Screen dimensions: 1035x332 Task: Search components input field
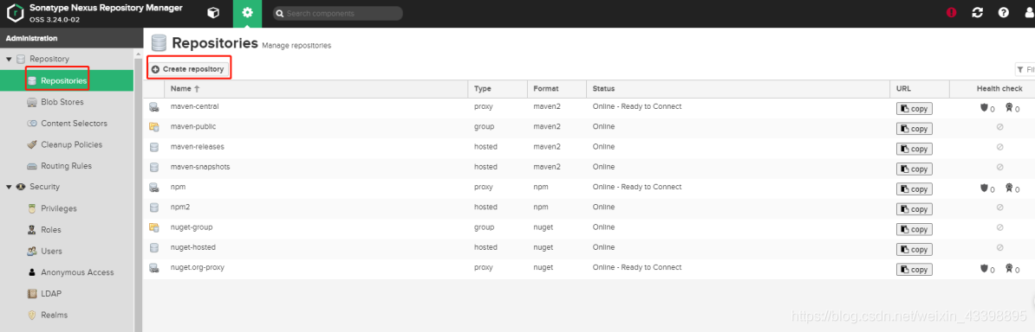point(337,13)
